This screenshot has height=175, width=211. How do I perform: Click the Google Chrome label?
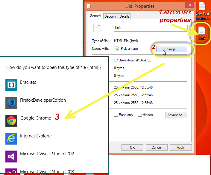36,118
